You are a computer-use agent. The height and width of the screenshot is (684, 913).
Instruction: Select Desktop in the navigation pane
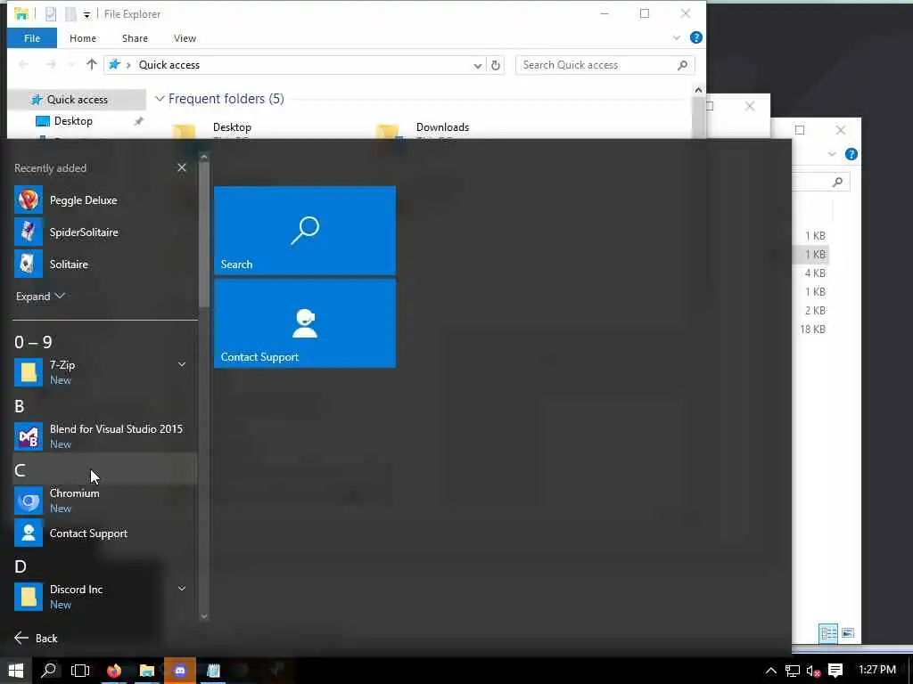point(73,121)
